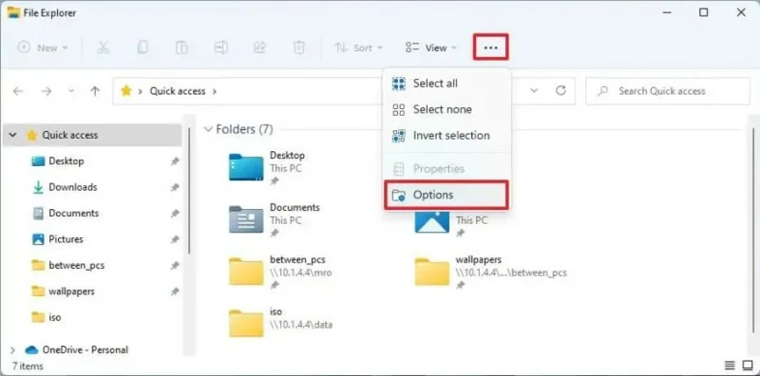Click the \\10.1.4.4\mro path text
Screen dimensions: 760x376
301,273
